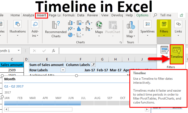Select the Feb-17 column label
This screenshot has width=188, height=113.
point(102,70)
